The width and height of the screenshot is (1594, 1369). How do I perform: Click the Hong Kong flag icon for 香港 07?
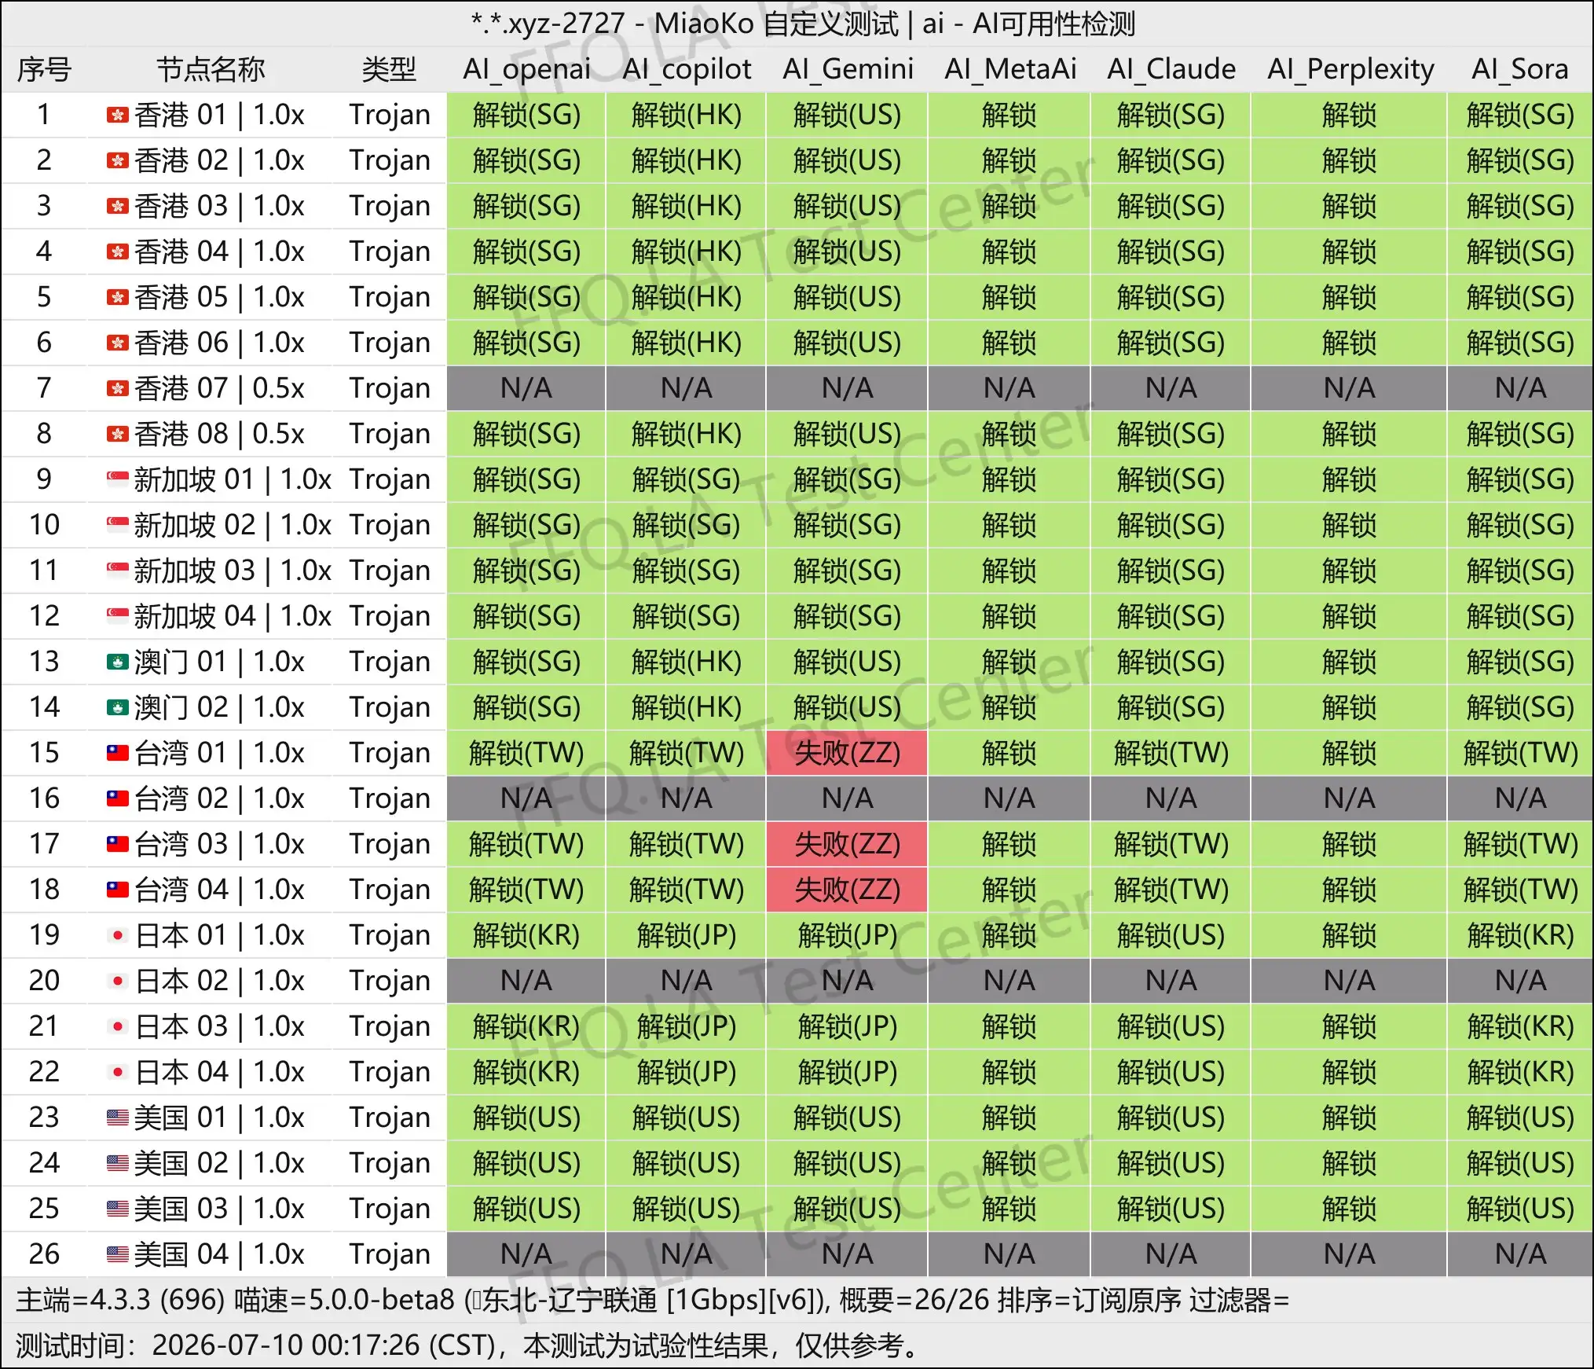coord(117,388)
